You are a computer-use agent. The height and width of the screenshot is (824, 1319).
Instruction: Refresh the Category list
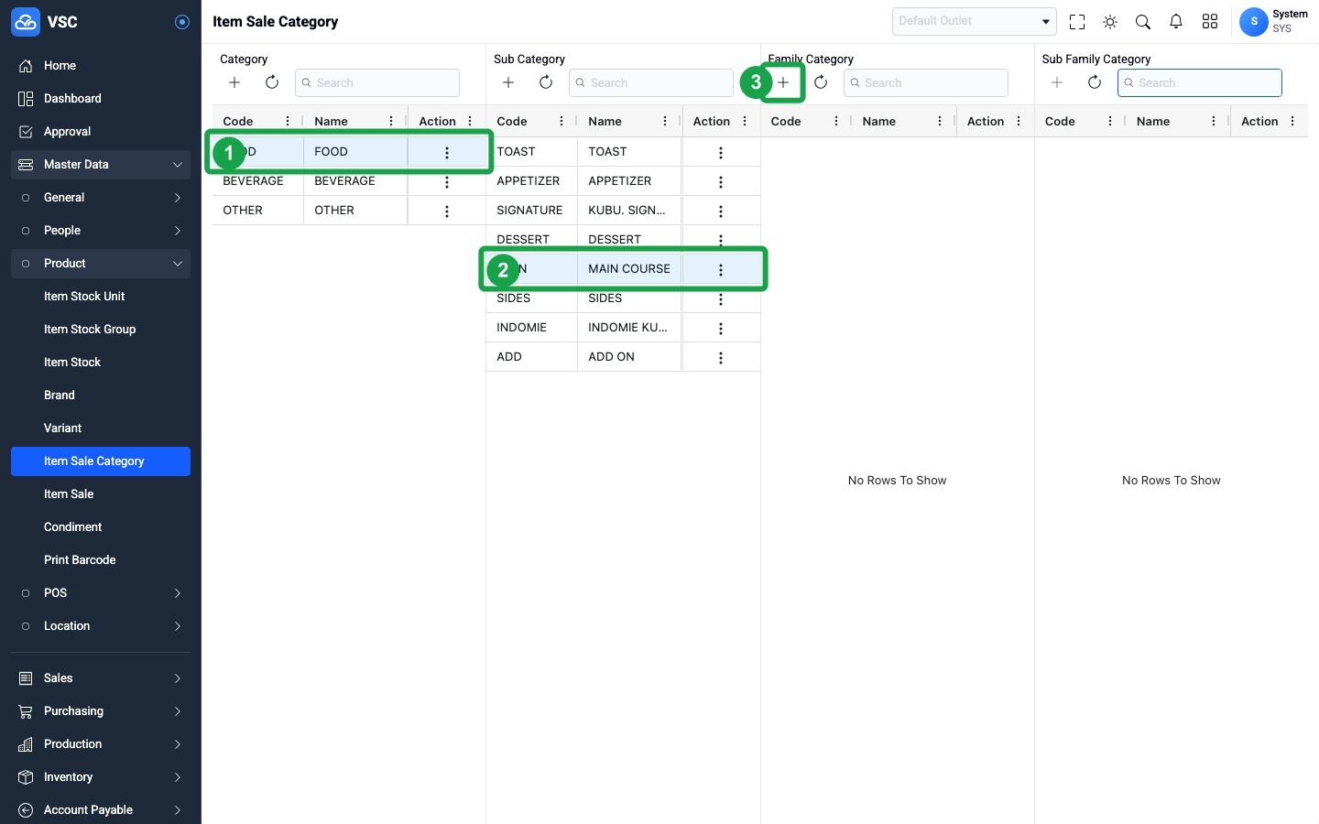click(x=272, y=82)
